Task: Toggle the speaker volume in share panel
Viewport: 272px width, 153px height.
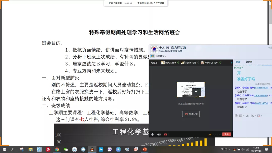Action: (159, 134)
